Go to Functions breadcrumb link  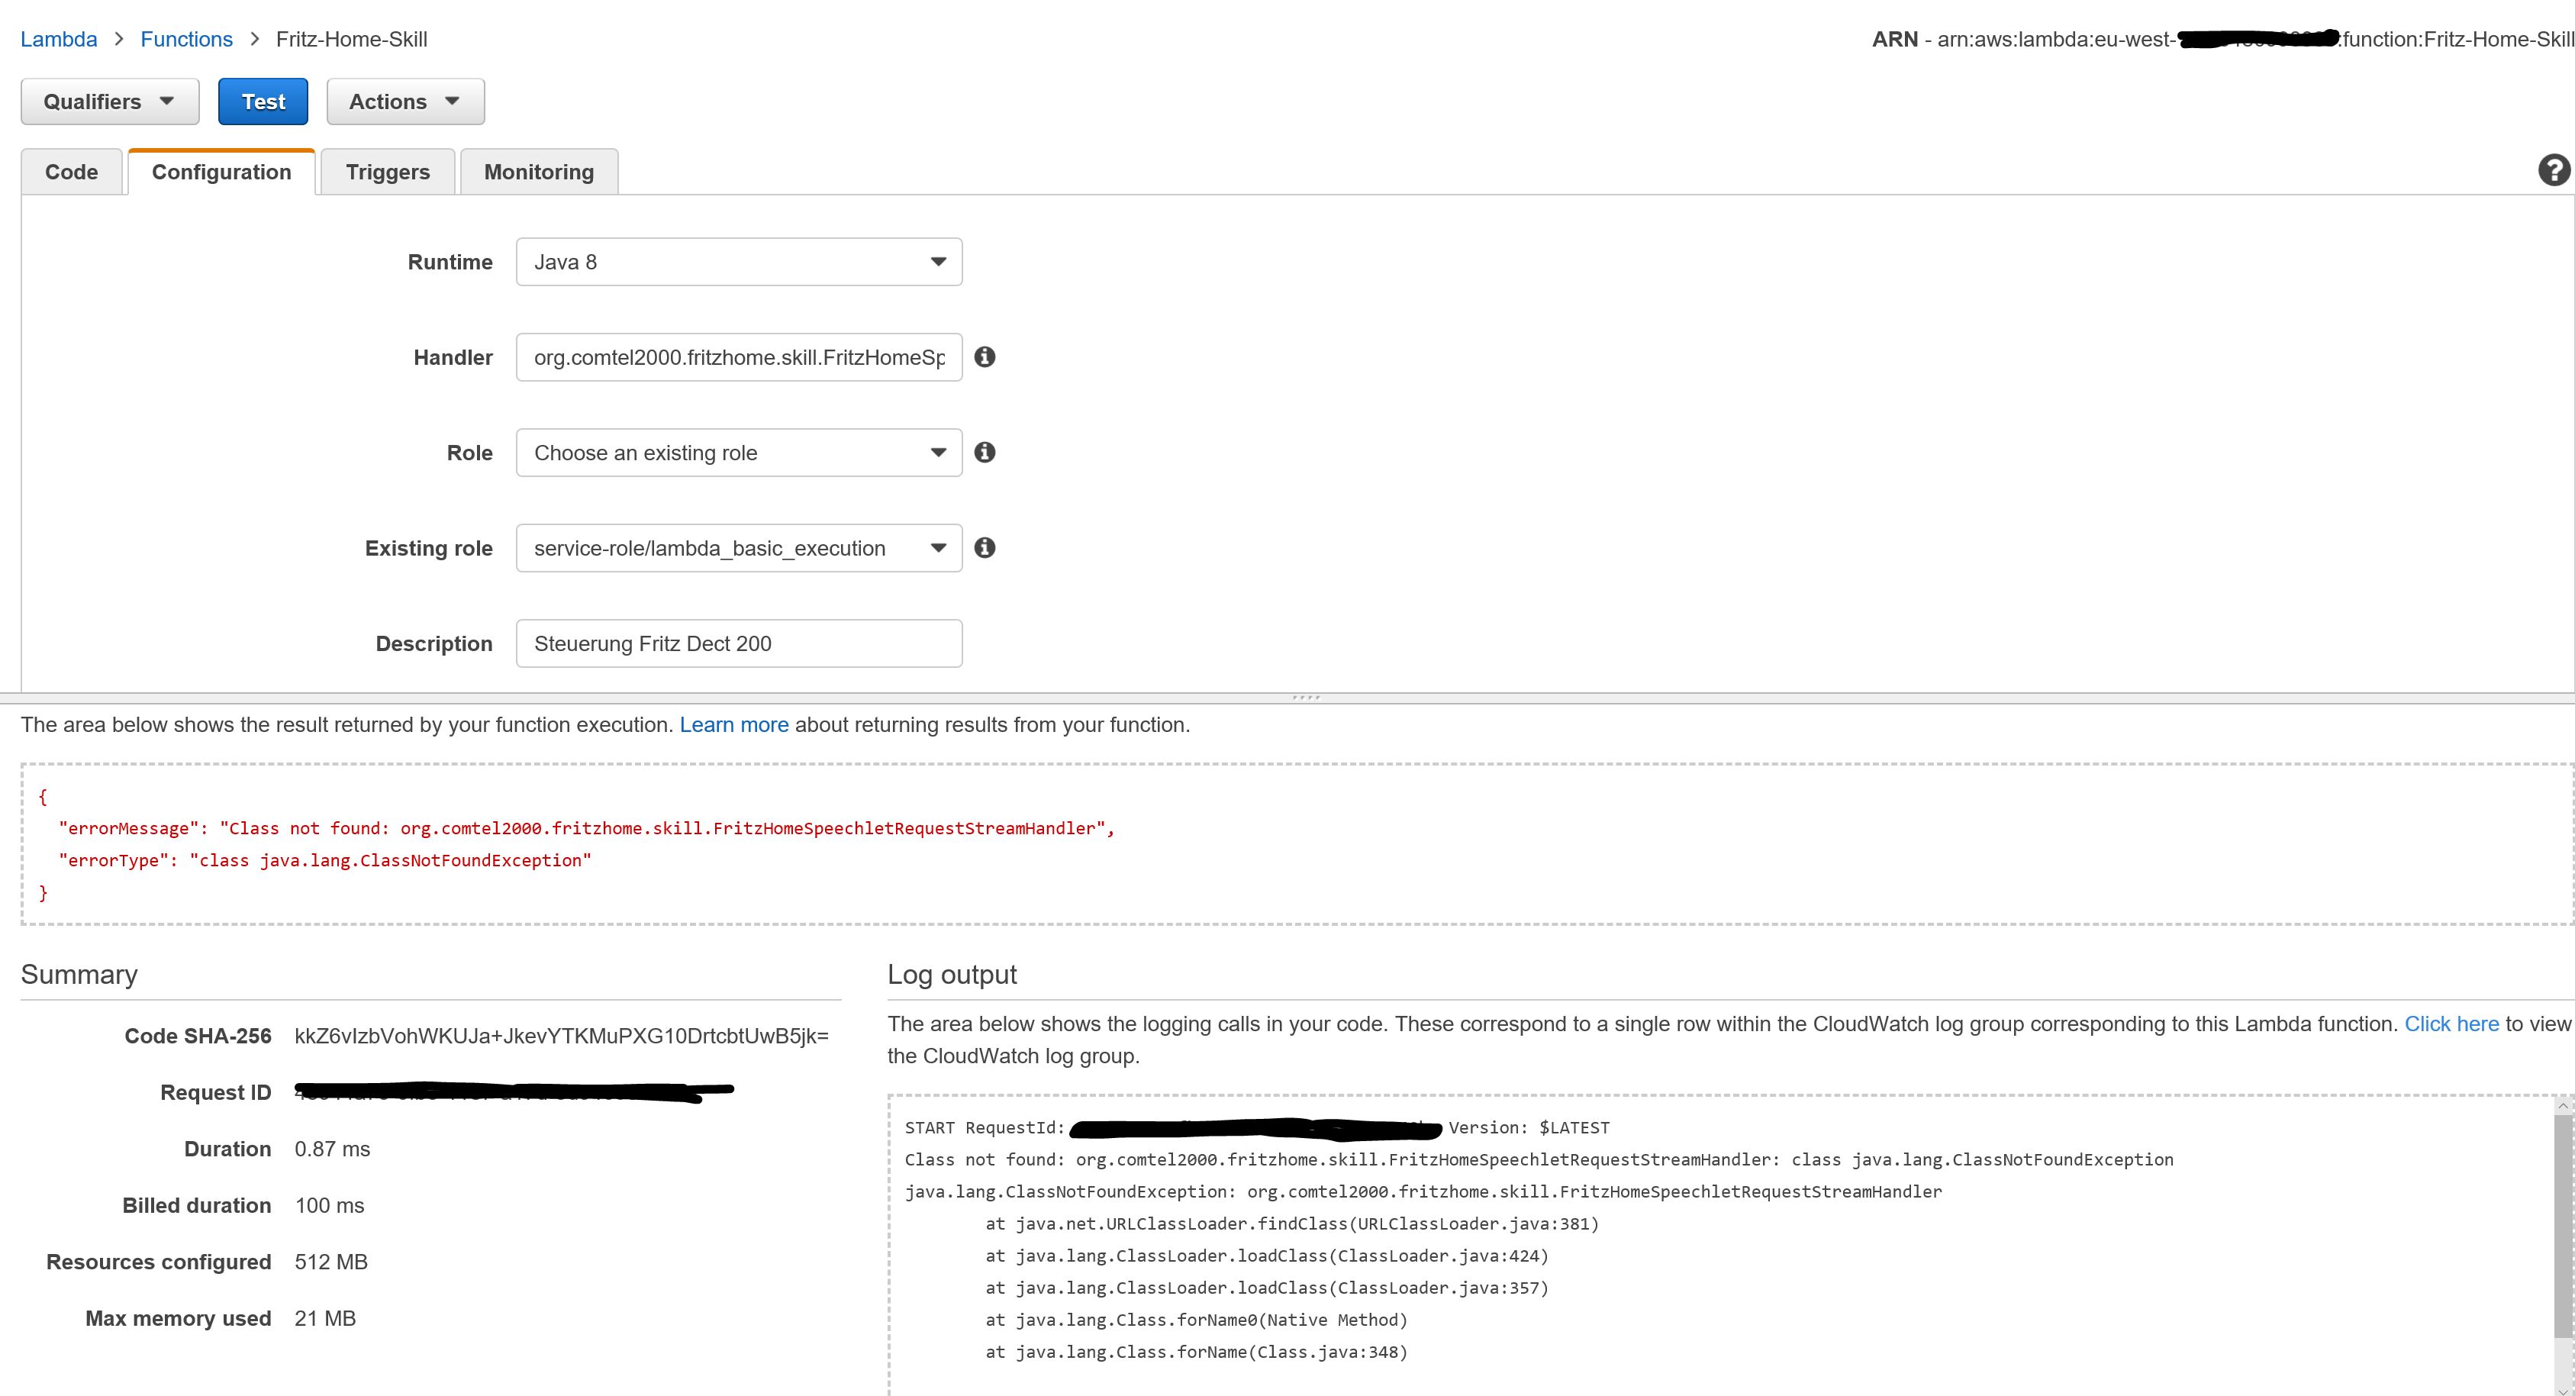pyautogui.click(x=186, y=39)
